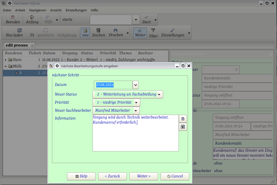
Task: Open the Drucken printer icon
Action: coord(116,30)
